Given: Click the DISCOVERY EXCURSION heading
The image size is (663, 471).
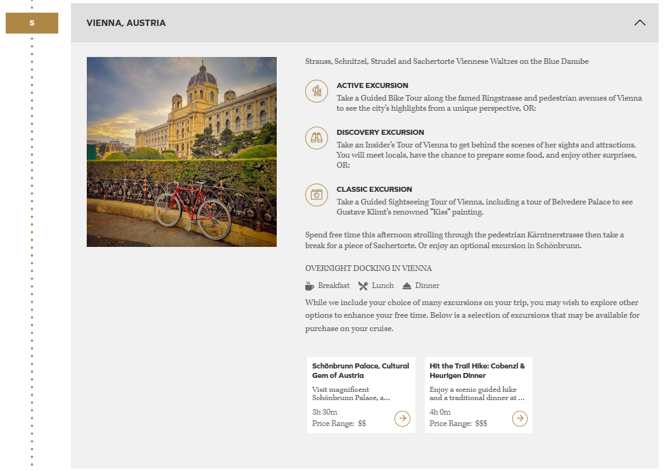Looking at the screenshot, I should pos(380,132).
